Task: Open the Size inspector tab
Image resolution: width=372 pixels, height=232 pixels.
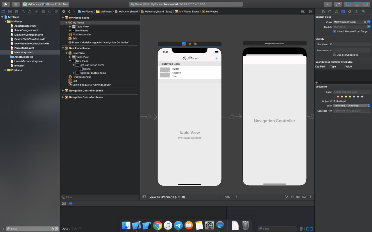Action: [x=356, y=12]
